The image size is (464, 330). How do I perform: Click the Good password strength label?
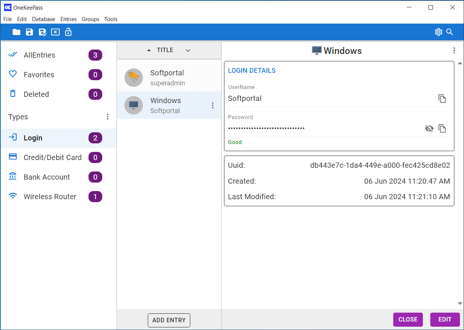235,142
